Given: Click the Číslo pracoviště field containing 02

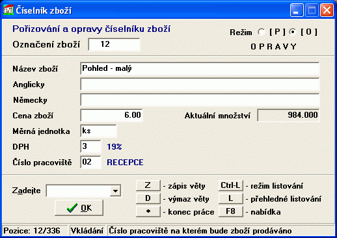Looking at the screenshot, I should (x=90, y=162).
